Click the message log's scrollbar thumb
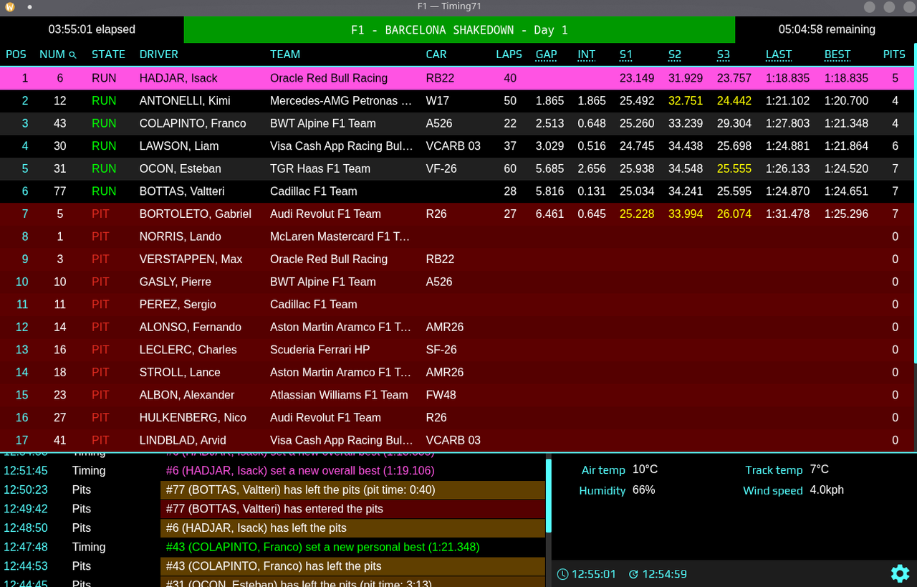Image resolution: width=917 pixels, height=587 pixels. pos(549,496)
